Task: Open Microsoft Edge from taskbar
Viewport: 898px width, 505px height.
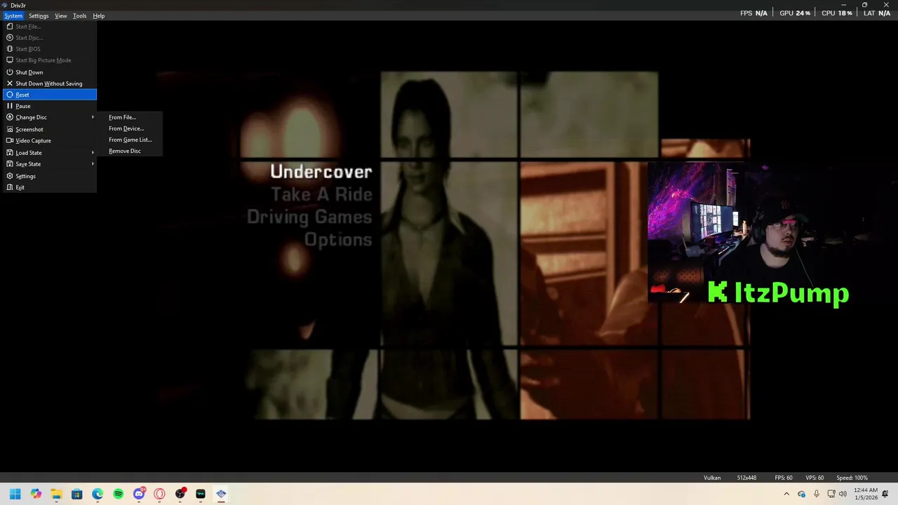Action: (x=98, y=494)
